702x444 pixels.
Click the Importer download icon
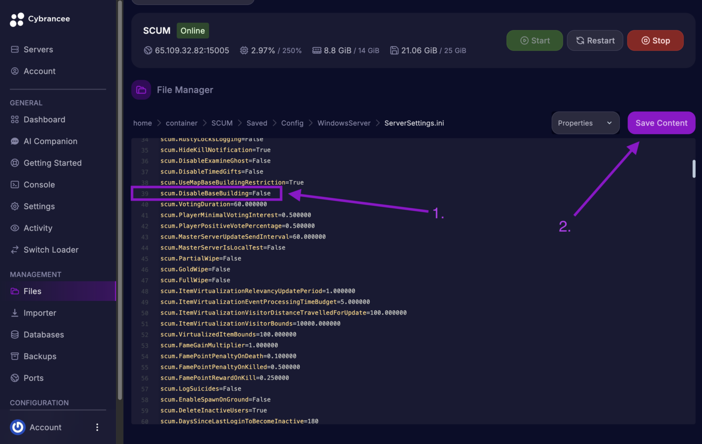(x=15, y=313)
